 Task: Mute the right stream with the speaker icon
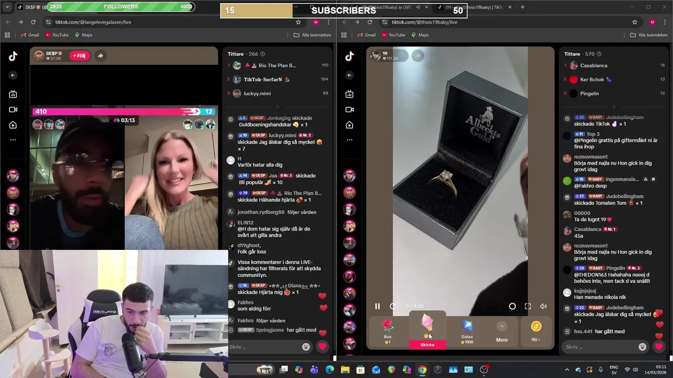point(543,306)
